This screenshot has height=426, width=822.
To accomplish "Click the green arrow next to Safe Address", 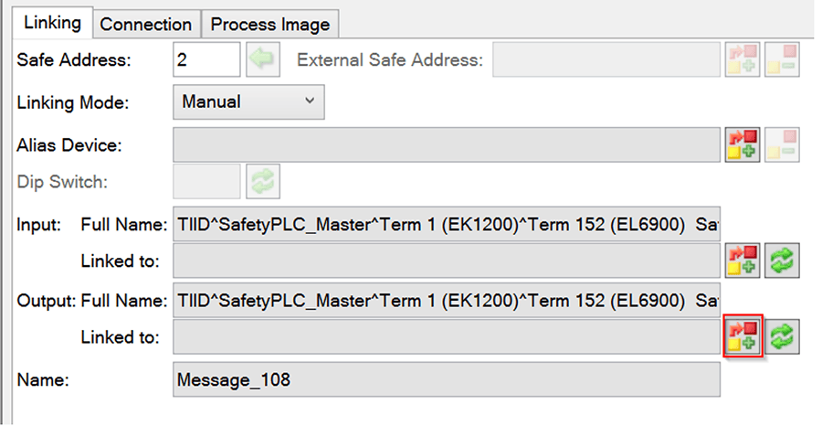I will point(263,59).
